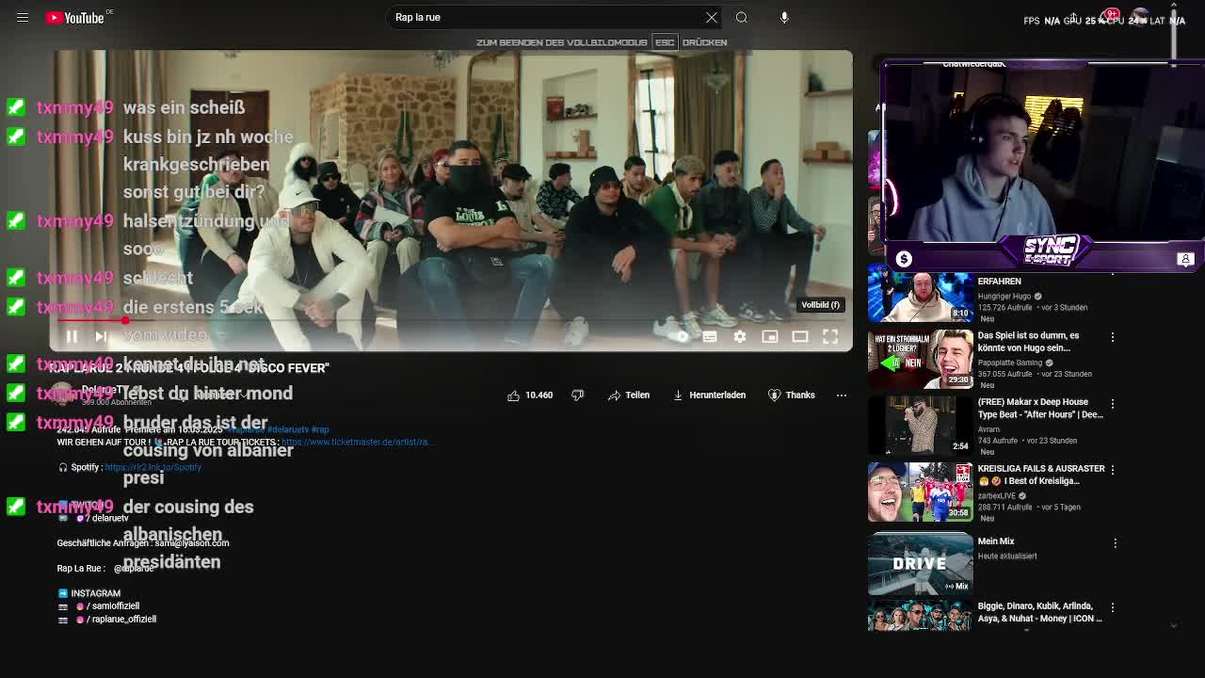Like the video with 10.460 likes

[530, 395]
